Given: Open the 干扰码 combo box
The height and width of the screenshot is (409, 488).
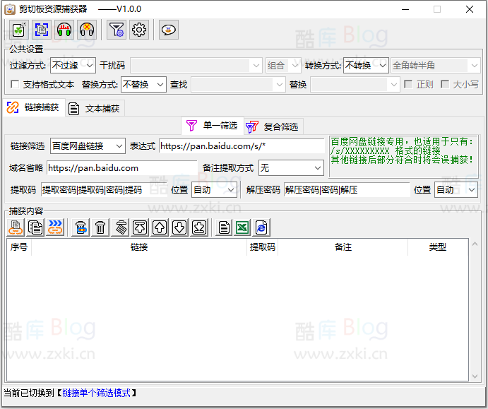Looking at the screenshot, I should tap(196, 66).
